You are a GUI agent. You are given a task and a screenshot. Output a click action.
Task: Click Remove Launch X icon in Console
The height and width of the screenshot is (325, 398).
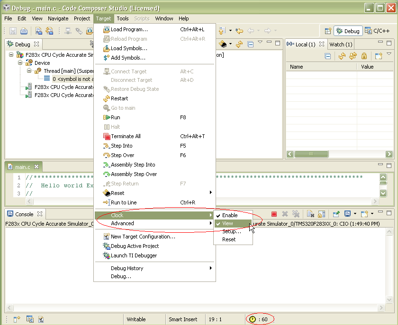point(285,214)
